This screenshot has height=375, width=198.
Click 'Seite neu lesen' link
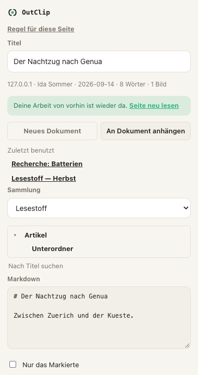coord(154,106)
